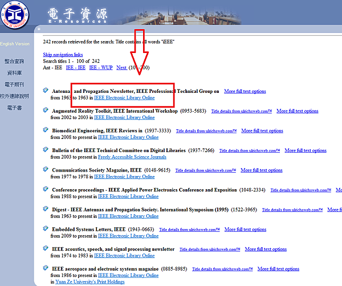
Task: Click text 'Search titles 1 - 100 of 242'
Action: 71,61
